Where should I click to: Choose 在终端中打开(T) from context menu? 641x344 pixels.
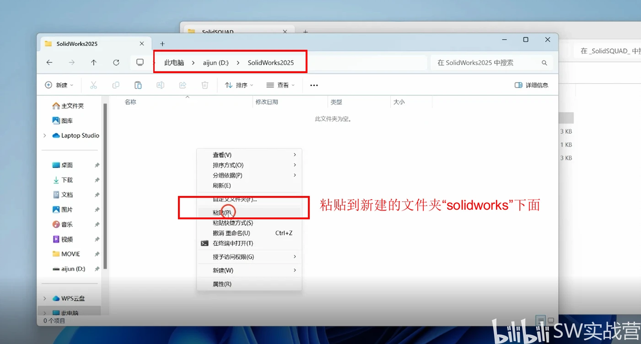250,243
